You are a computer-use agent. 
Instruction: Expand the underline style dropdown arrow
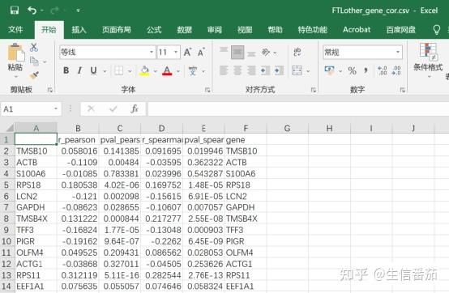pyautogui.click(x=105, y=71)
